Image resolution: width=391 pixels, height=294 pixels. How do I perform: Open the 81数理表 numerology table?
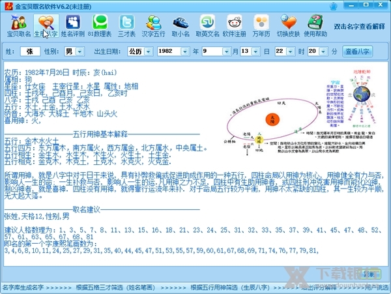coord(100,25)
